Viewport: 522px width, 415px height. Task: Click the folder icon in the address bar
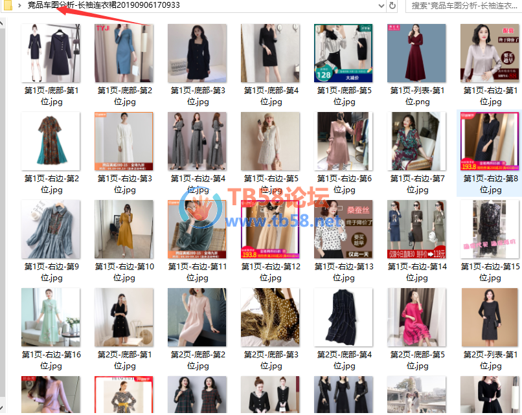[7, 5]
